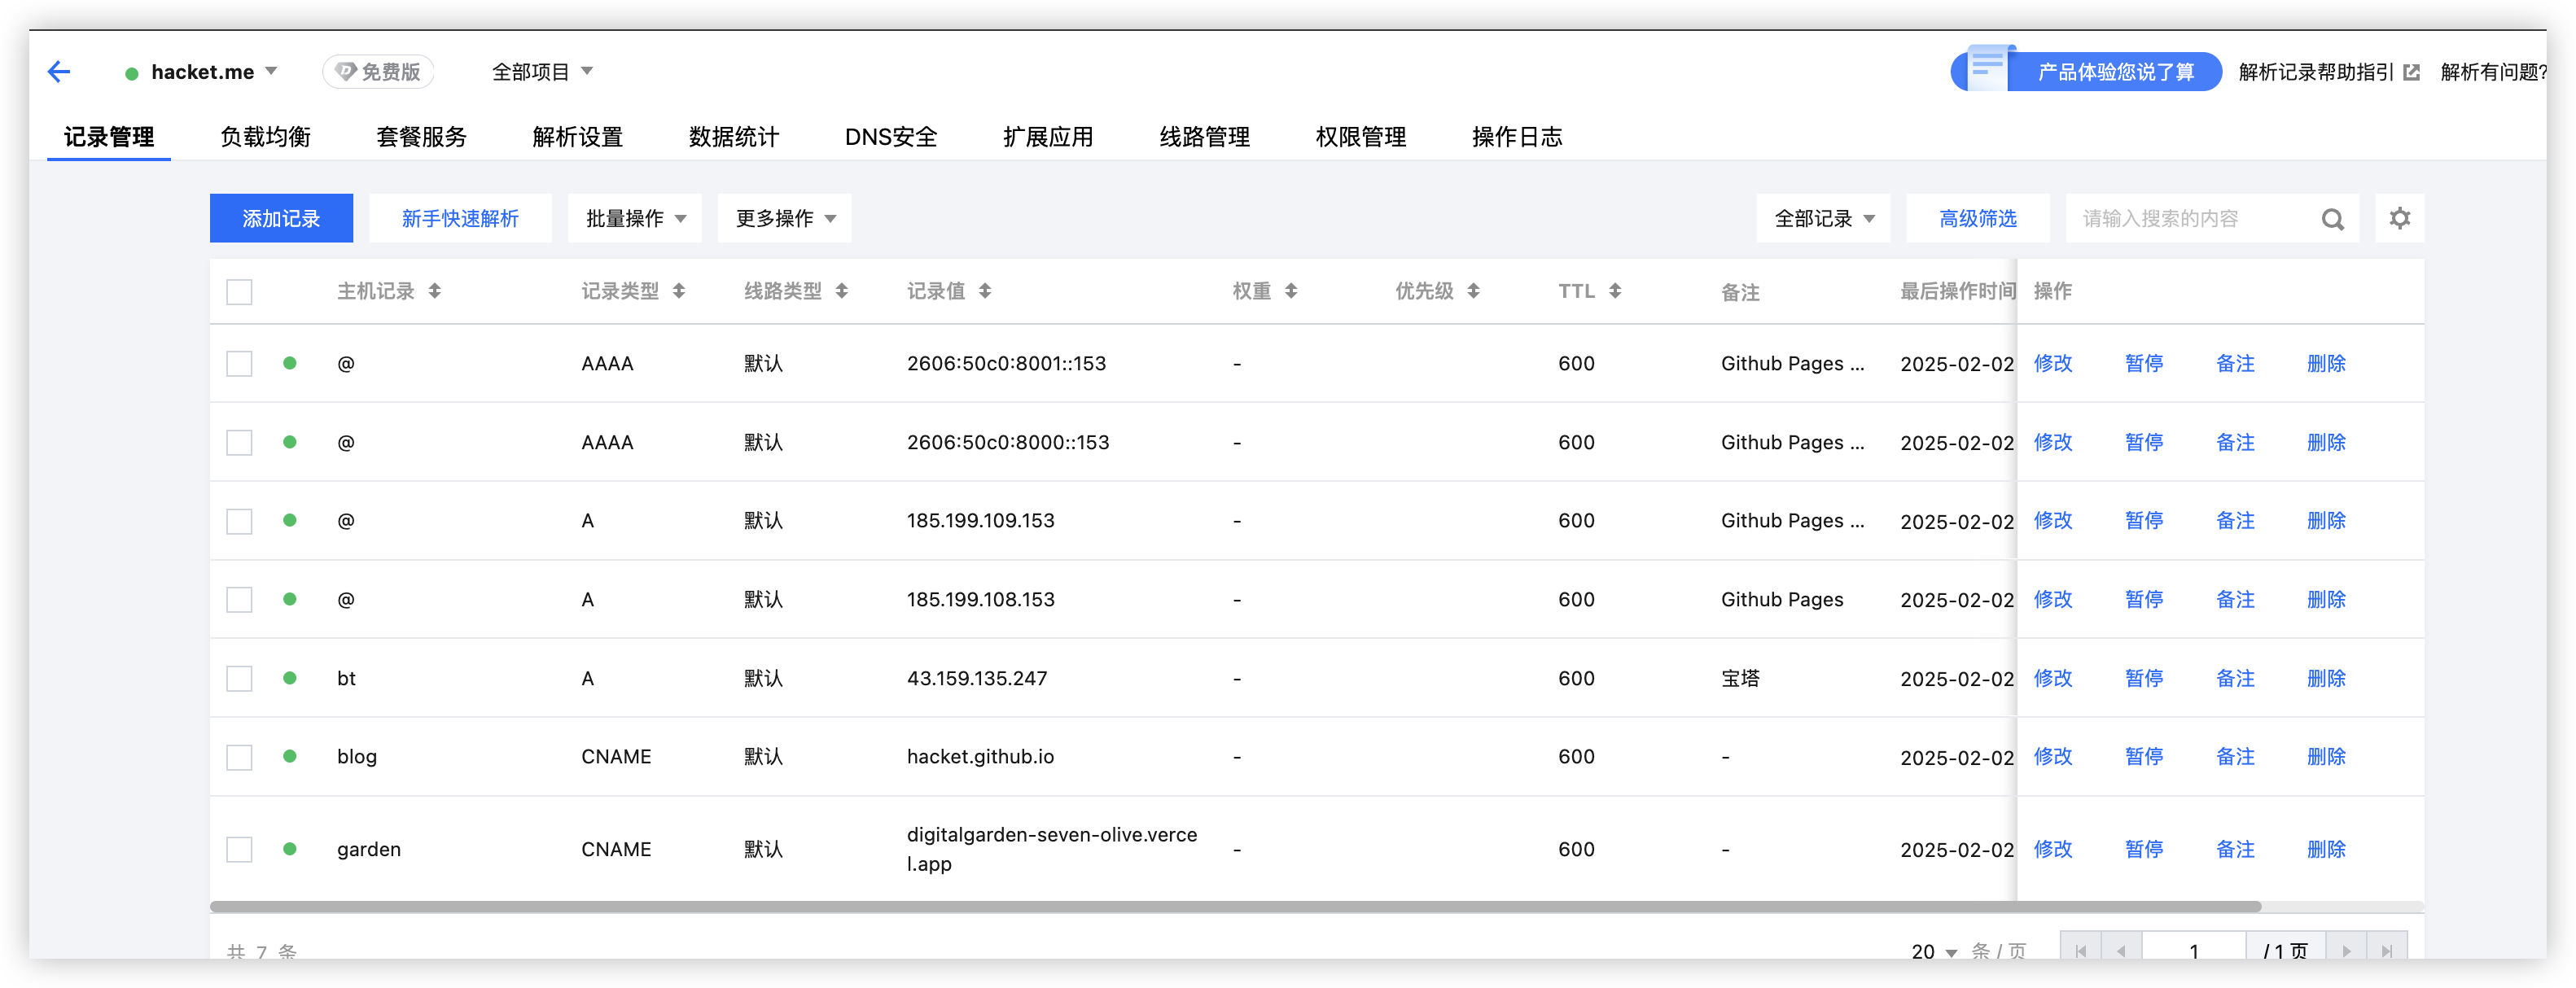Open the 操作日志 tab
Image resolution: width=2576 pixels, height=988 pixels.
(x=1516, y=137)
